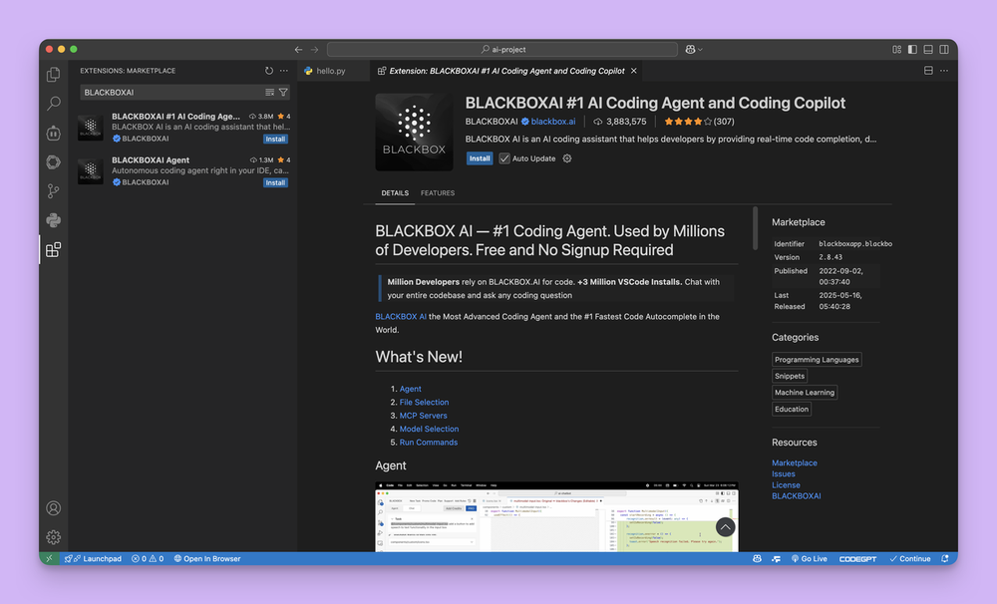Open the Explorer view in activity bar
997x604 pixels.
54,75
